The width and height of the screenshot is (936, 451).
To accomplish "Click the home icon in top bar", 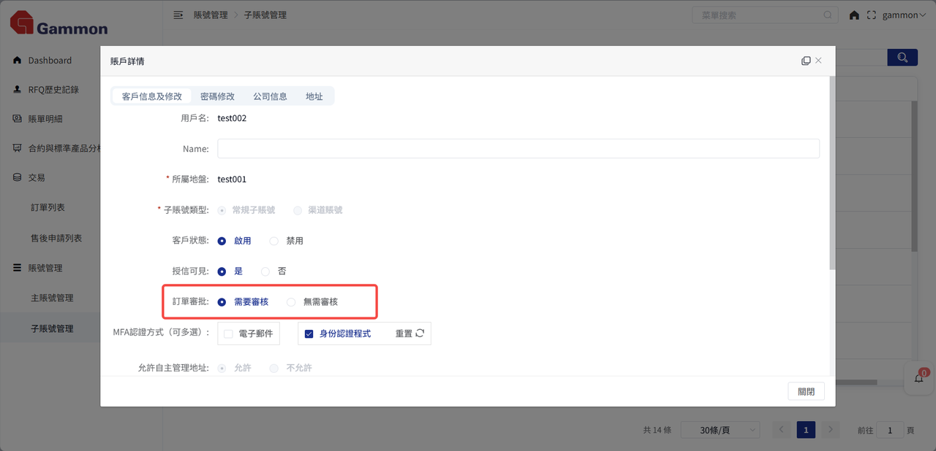I will point(854,15).
